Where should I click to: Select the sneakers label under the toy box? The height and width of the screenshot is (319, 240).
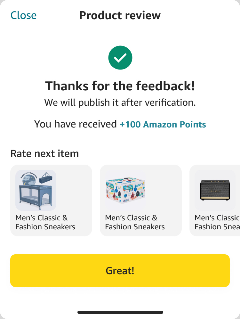(135, 222)
